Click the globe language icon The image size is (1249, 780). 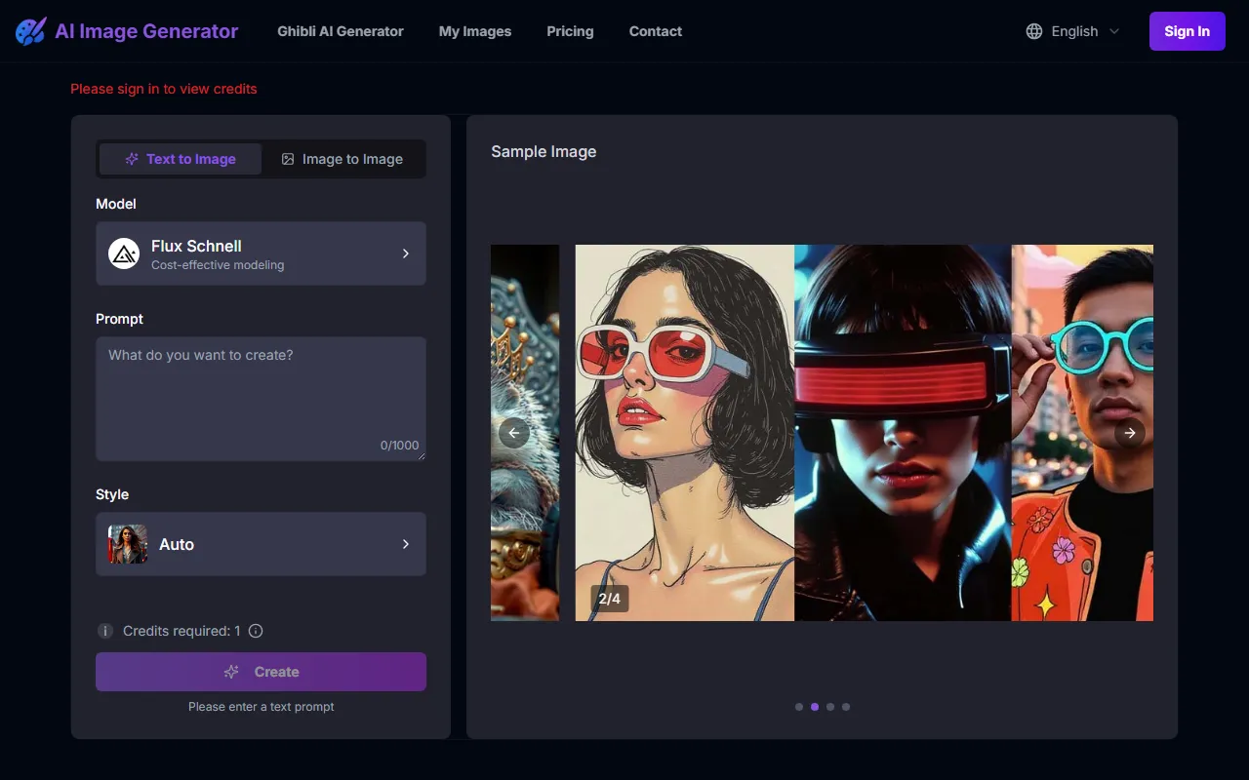[x=1034, y=31]
